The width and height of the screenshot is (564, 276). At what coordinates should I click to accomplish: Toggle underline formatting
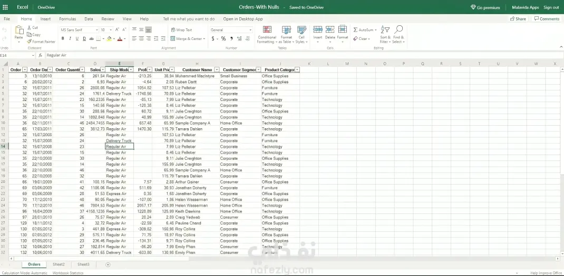[77, 38]
